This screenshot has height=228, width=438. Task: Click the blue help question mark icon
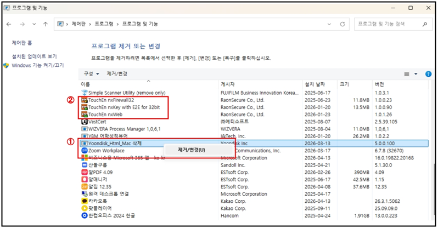tap(428, 73)
